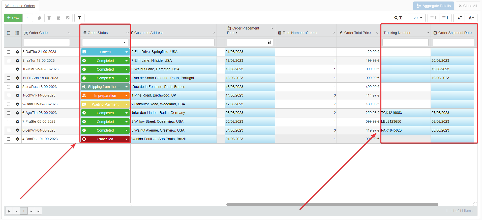Click the Aggregate Details button
The height and width of the screenshot is (220, 482).
click(433, 6)
